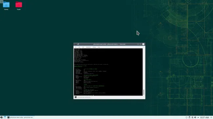
Task: Select the phoronix-test-suite tab in Konsole
Action: pyautogui.click(x=83, y=97)
